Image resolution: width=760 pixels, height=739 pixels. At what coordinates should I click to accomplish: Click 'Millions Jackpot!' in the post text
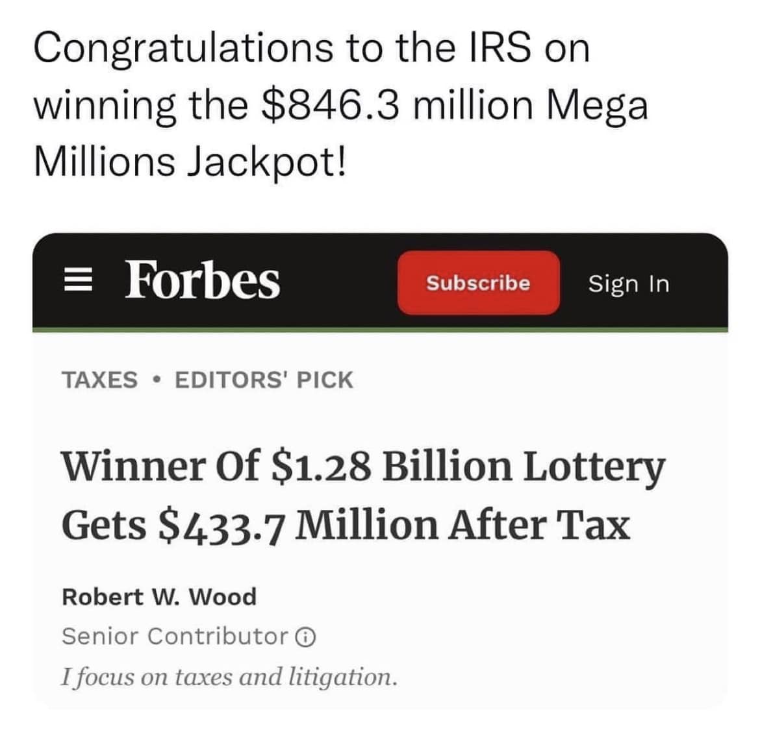190,161
